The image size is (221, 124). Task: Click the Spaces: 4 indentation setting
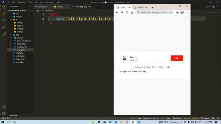pyautogui.click(x=147, y=118)
